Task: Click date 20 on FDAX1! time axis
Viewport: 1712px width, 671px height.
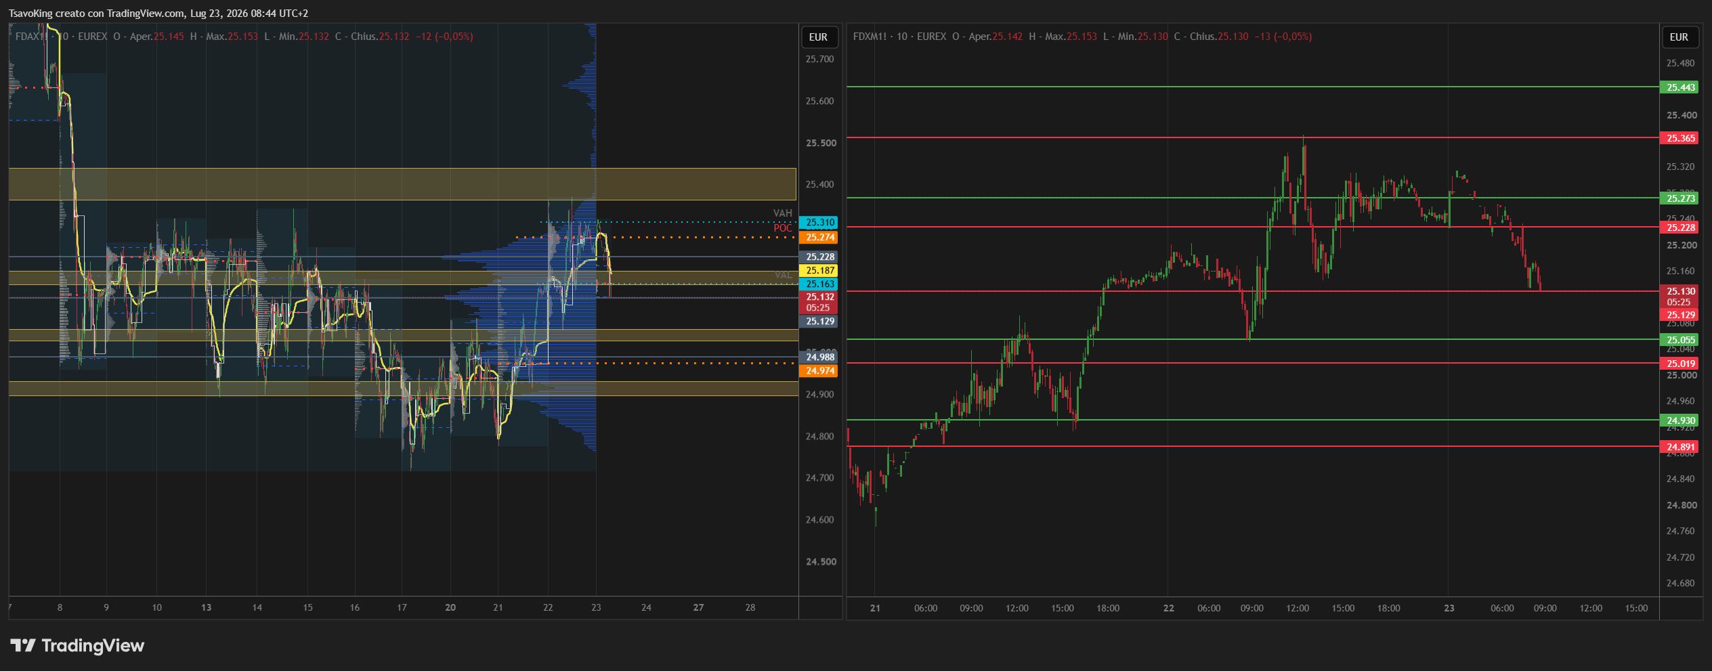Action: click(x=450, y=607)
